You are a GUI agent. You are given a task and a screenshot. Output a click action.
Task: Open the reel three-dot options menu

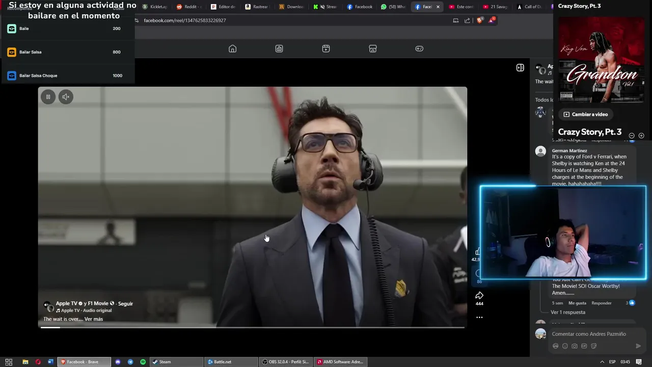(479, 317)
